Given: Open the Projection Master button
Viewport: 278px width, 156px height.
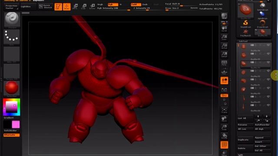Looking at the screenshot, I should tap(11, 7).
